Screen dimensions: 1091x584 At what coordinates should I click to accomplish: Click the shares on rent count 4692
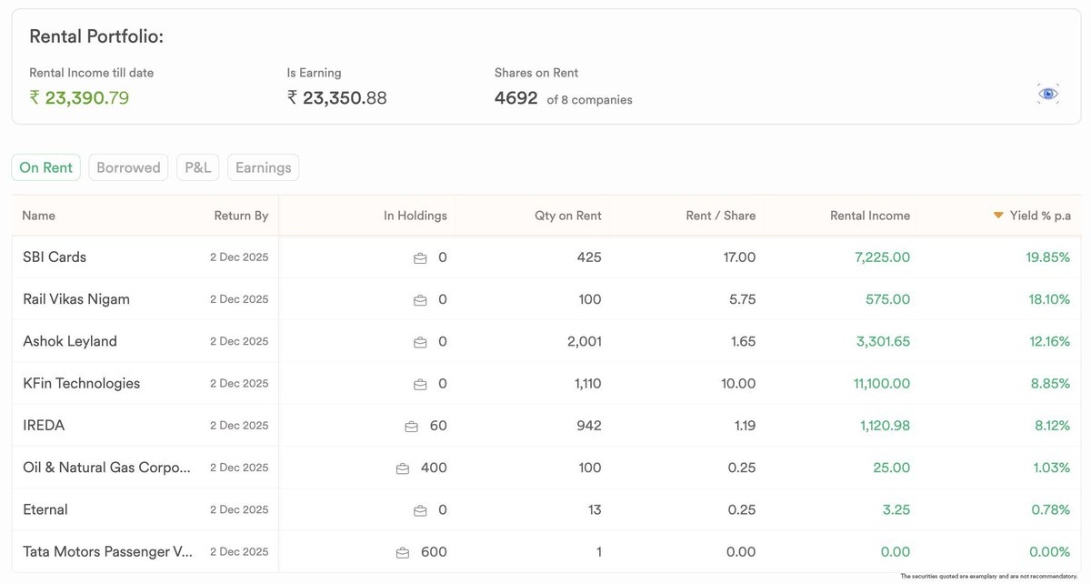click(516, 98)
